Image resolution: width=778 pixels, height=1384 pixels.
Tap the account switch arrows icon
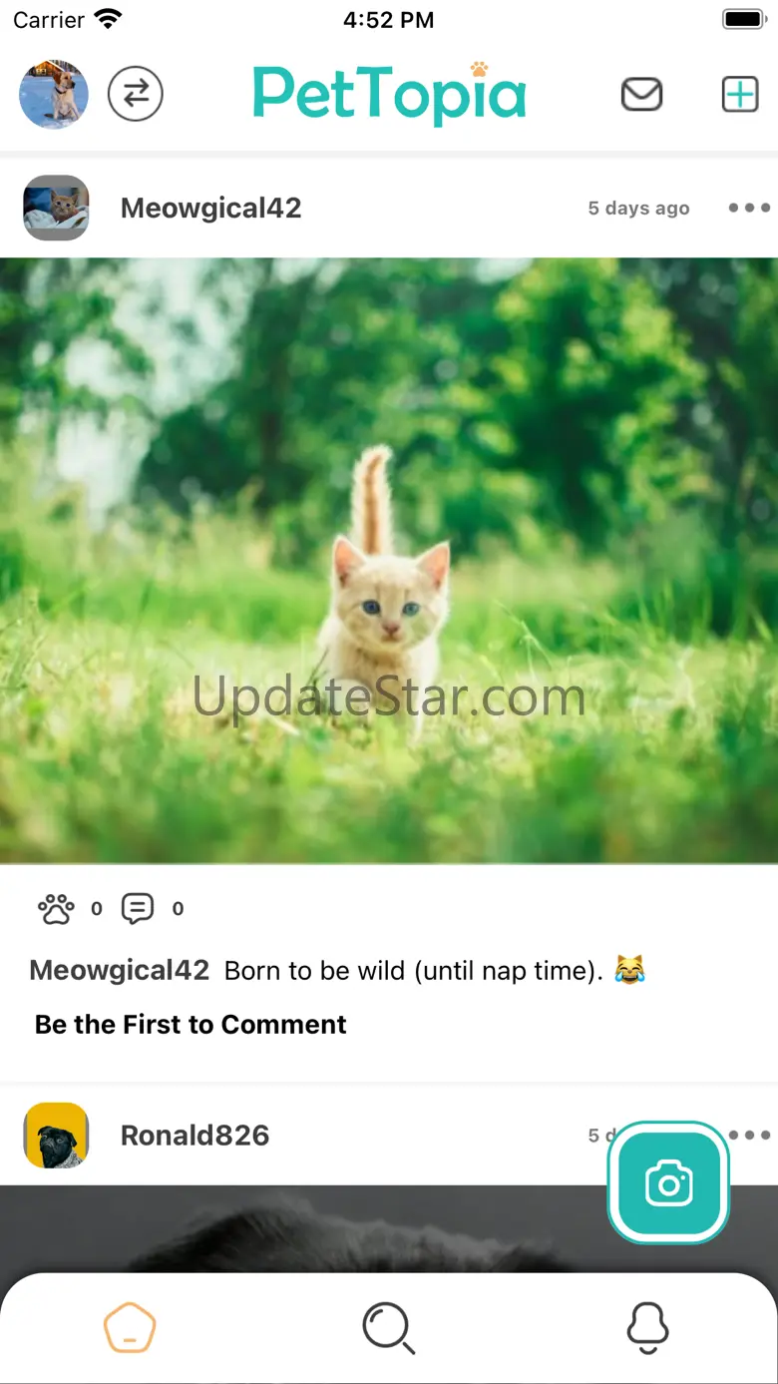tap(136, 94)
